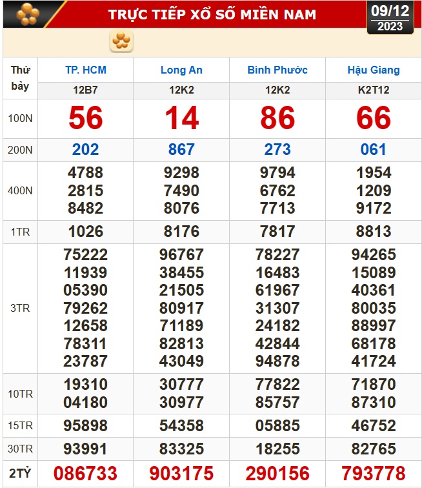Click the 2TỶ jackpot label

coord(20,473)
